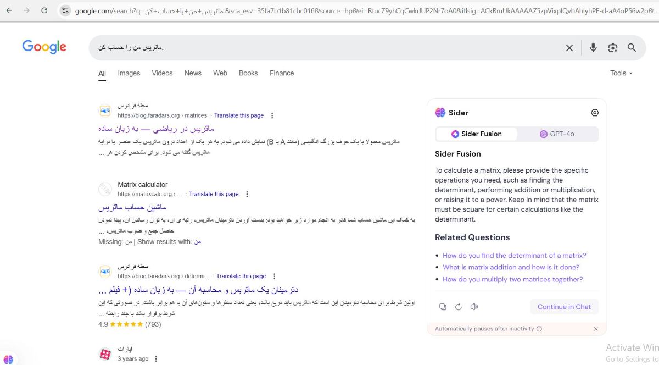Screen dimensions: 659x365
Task: Regenerate the Sider answer
Action: 459,307
